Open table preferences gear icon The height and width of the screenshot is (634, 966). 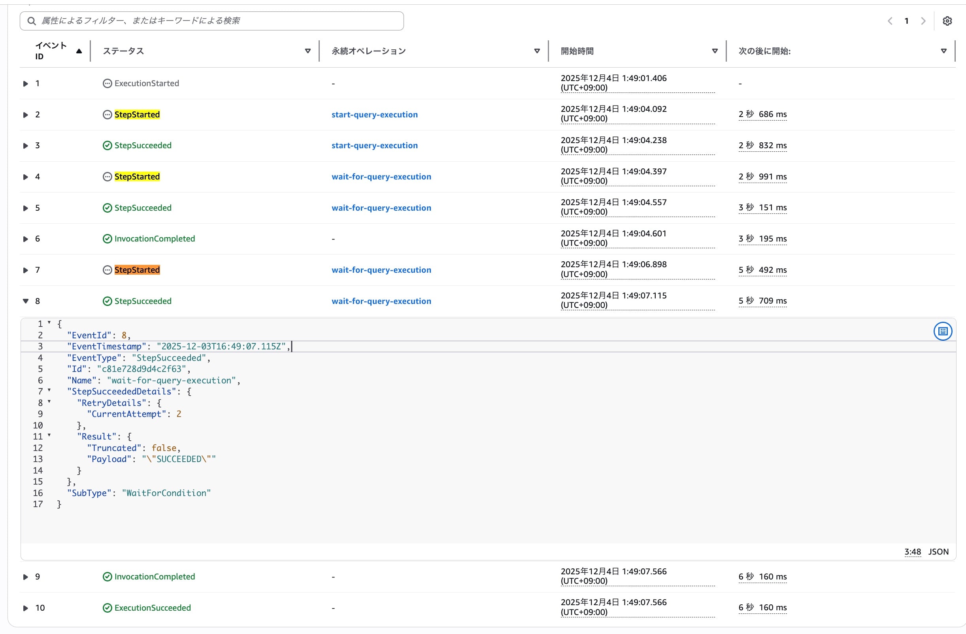947,21
